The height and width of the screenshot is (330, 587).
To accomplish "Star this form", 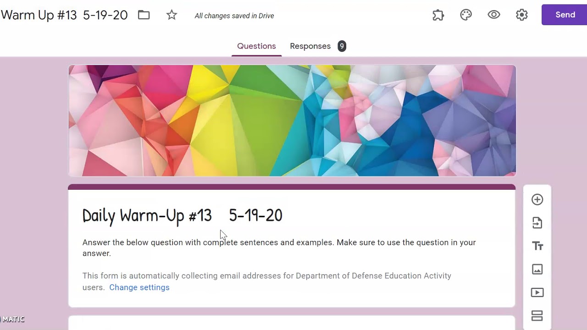I will pyautogui.click(x=172, y=15).
